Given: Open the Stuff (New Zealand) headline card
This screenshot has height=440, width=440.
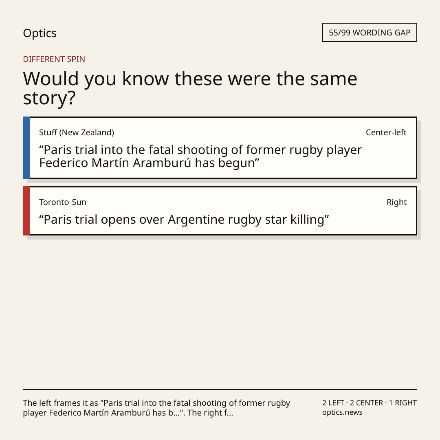Looking at the screenshot, I should point(220,147).
